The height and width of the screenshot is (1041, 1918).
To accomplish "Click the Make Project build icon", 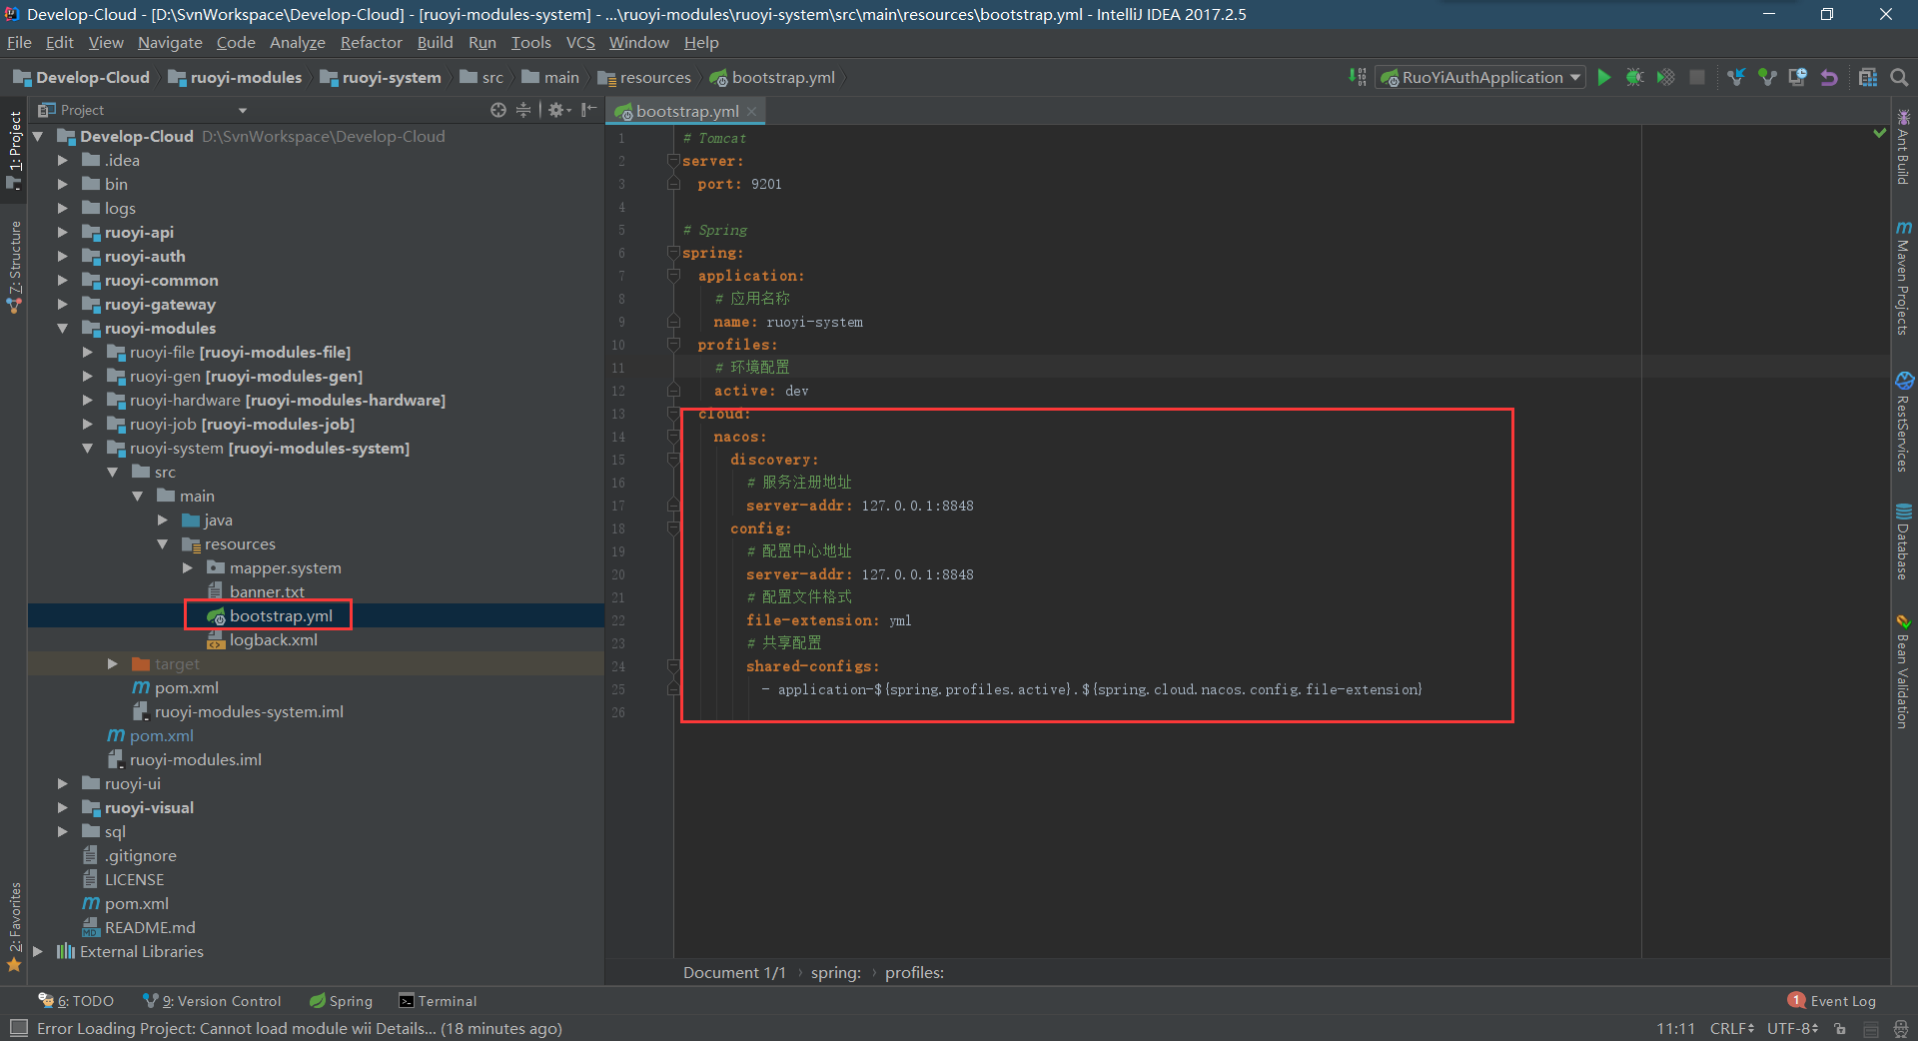I will click(1357, 77).
